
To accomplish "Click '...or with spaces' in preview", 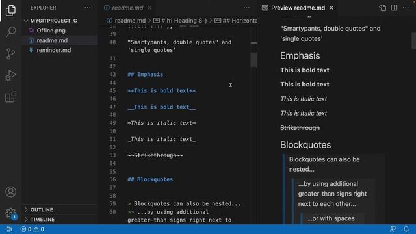I will click(331, 218).
